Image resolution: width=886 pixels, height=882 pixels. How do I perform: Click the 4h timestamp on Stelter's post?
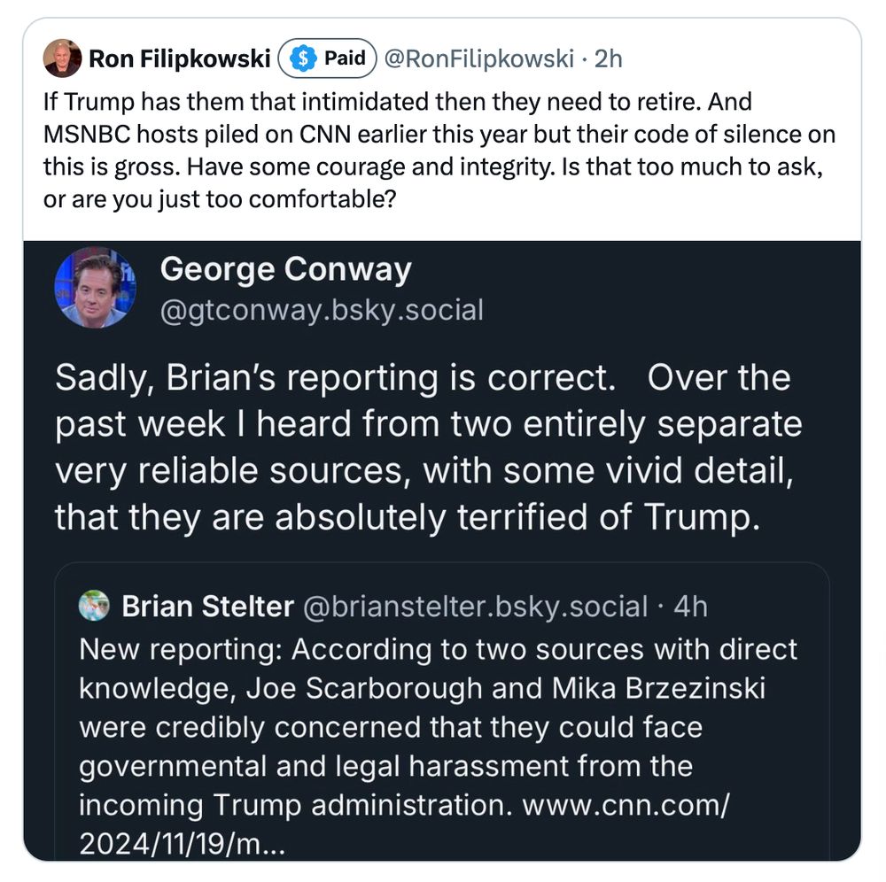(x=690, y=607)
